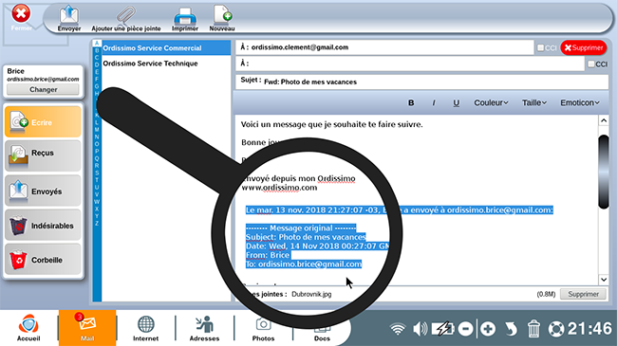Open the Corbeille trash folder
Screen dimensions: 617x346
(x=43, y=260)
